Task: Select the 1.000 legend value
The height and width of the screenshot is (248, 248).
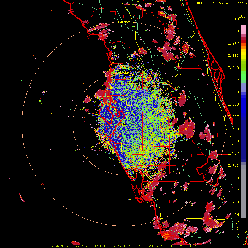Action: coord(233,31)
